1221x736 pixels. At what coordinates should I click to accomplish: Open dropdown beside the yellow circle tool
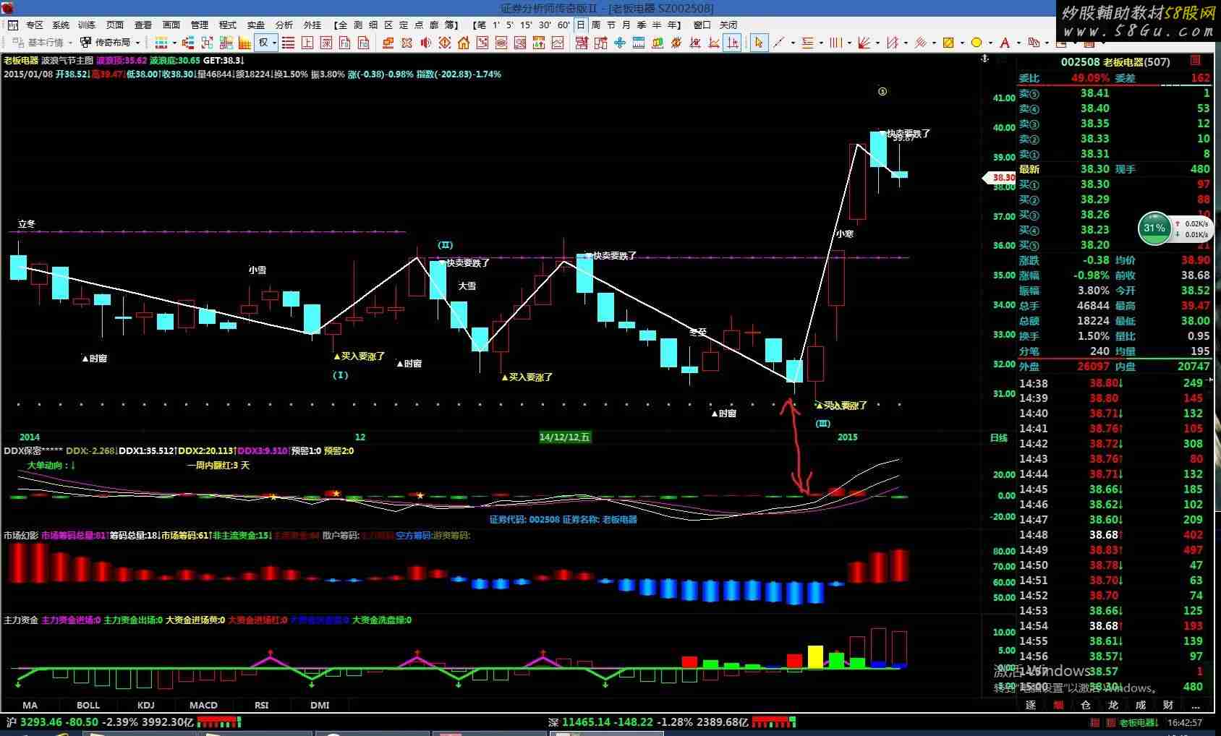point(990,43)
